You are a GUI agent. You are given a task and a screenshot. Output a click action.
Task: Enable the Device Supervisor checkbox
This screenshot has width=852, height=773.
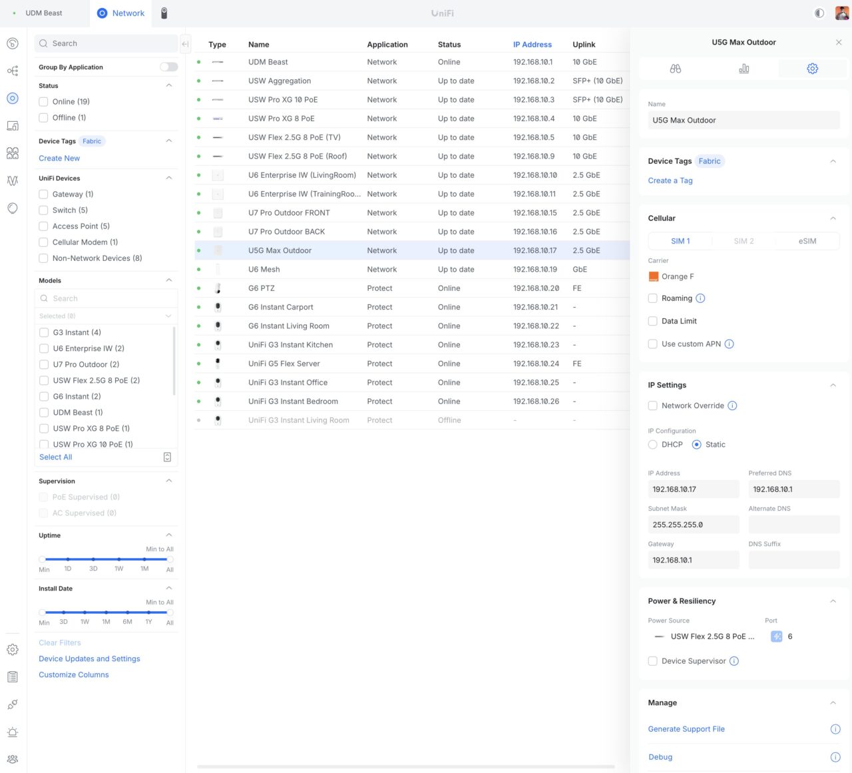pos(653,661)
